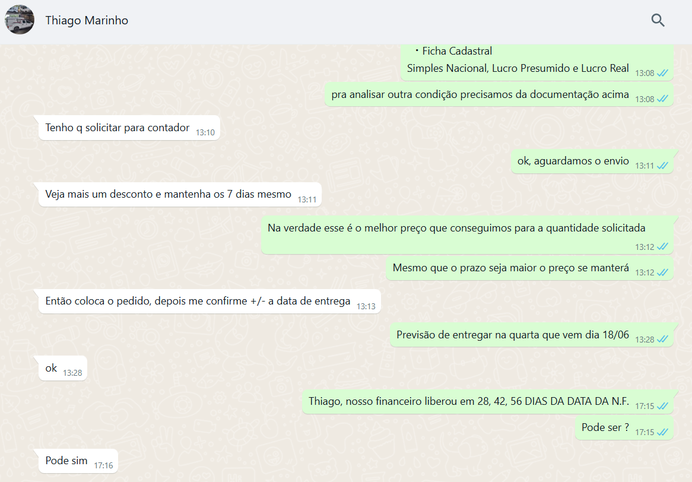Click the 17:16 timestamp on 'Pode sim'
The image size is (692, 482).
103,465
